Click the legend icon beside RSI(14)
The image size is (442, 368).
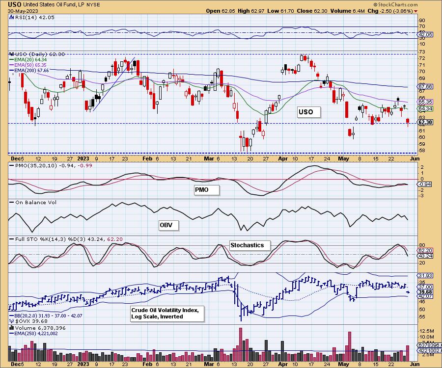[x=12, y=17]
